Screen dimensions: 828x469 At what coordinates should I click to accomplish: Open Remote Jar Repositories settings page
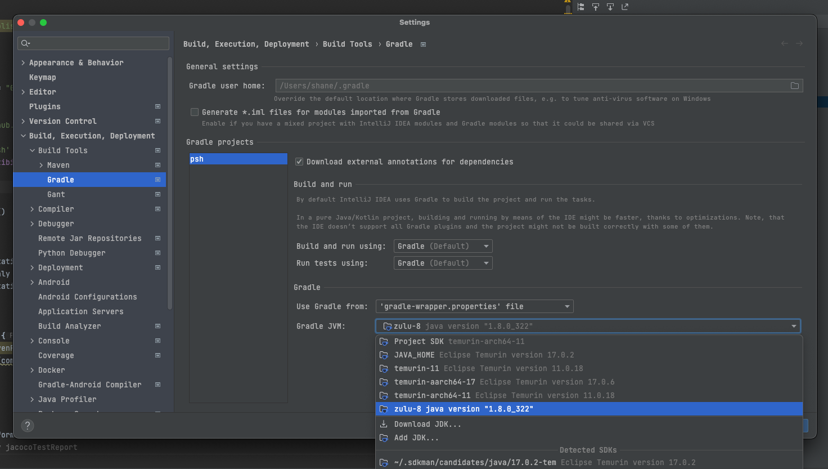click(90, 238)
